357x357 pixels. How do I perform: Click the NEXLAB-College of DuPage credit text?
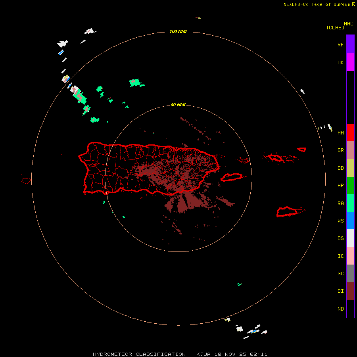[317, 4]
